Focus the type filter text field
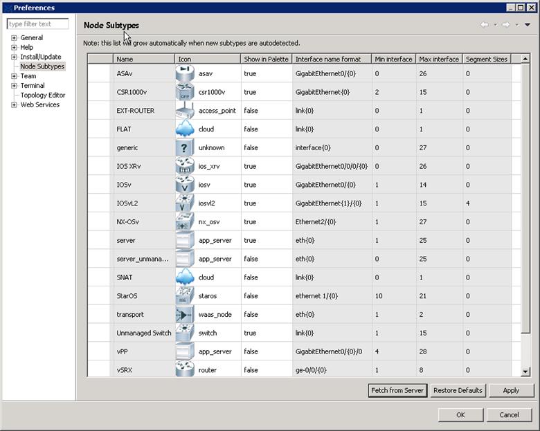 click(37, 24)
